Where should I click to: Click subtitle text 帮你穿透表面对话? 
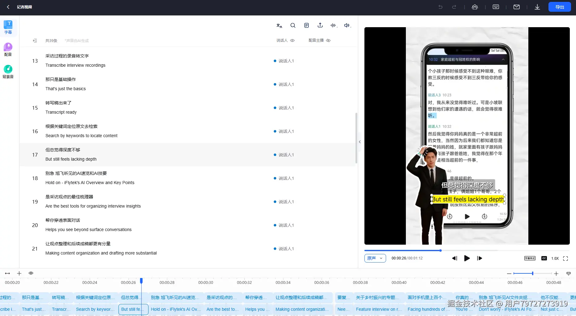point(63,220)
